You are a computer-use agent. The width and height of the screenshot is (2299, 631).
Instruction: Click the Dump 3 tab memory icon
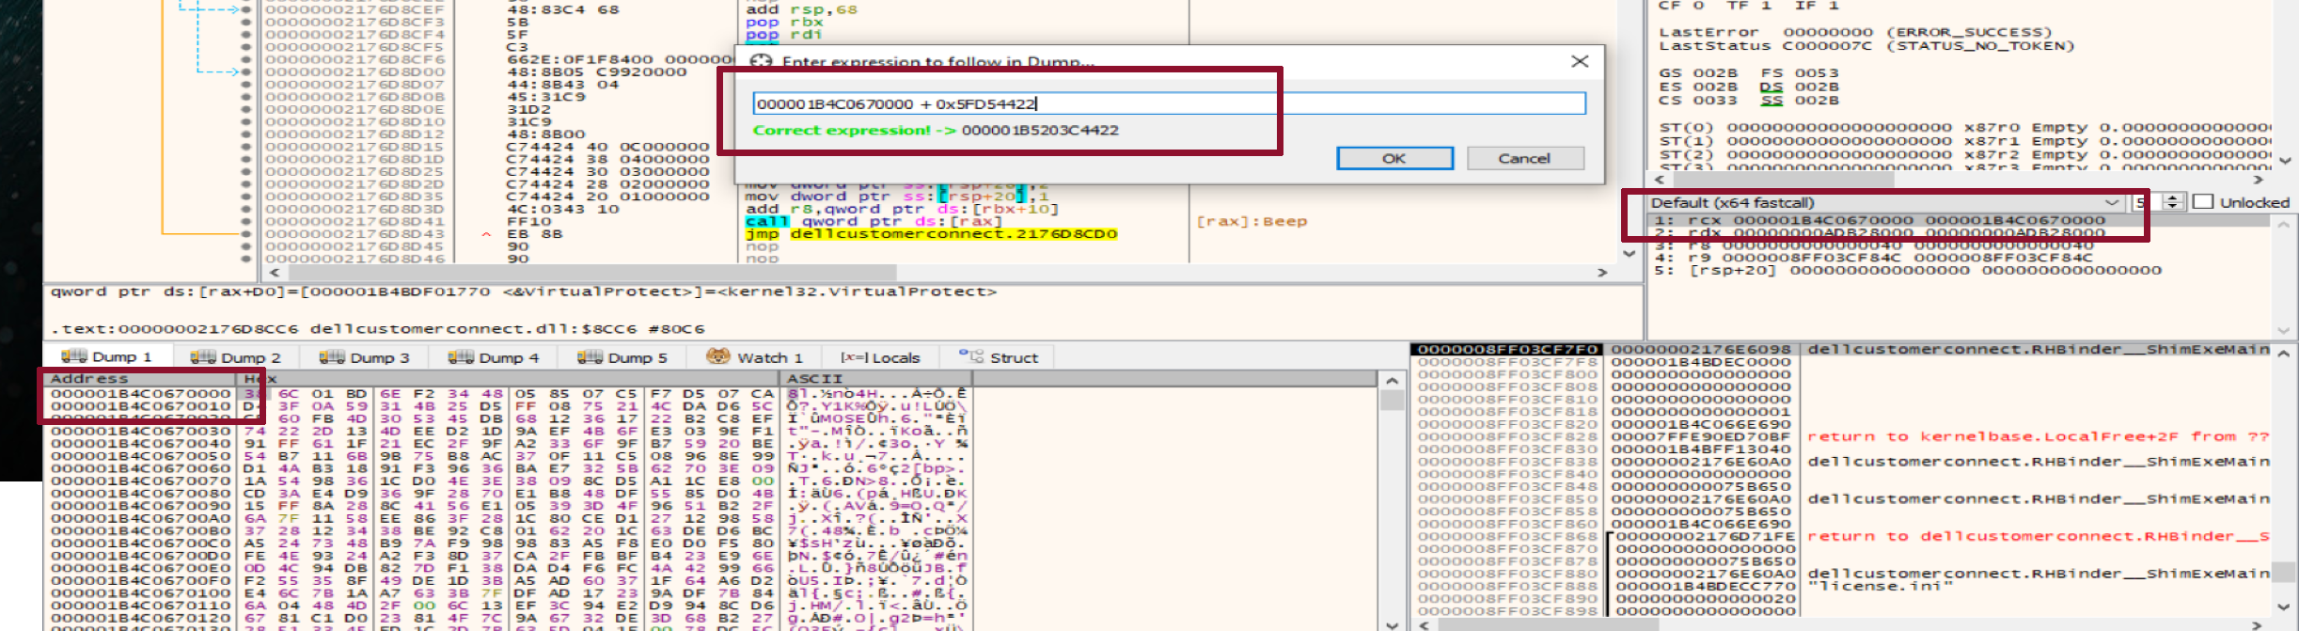point(332,356)
